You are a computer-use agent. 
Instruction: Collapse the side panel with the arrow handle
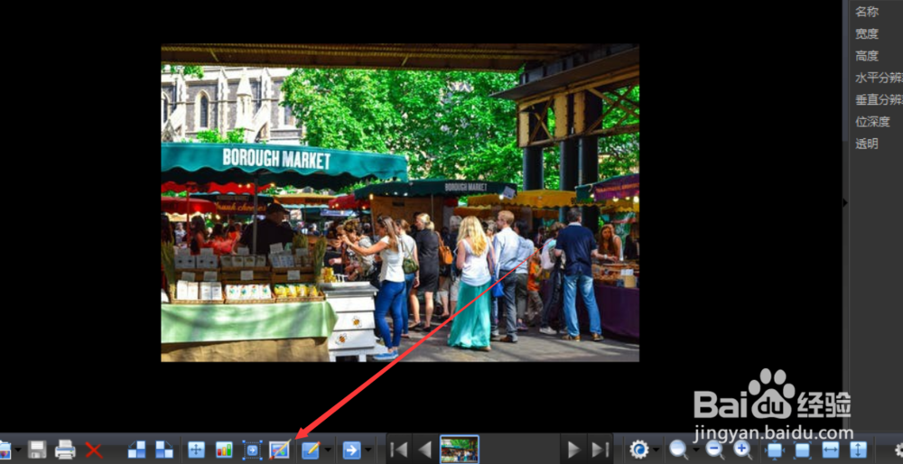click(845, 202)
